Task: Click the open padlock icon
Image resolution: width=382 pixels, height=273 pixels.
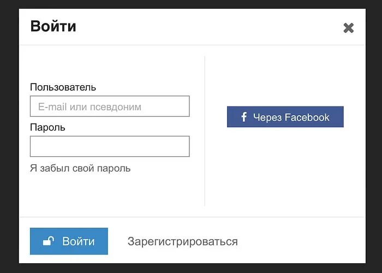Action: point(48,241)
